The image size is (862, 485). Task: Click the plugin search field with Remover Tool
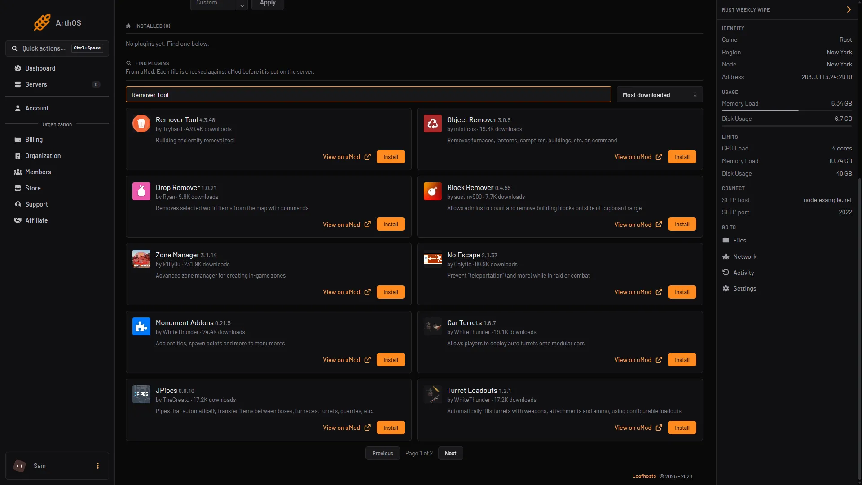click(368, 95)
